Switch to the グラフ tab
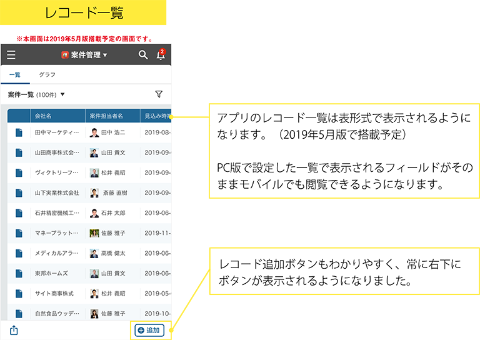This screenshot has width=480, height=340. (x=47, y=74)
